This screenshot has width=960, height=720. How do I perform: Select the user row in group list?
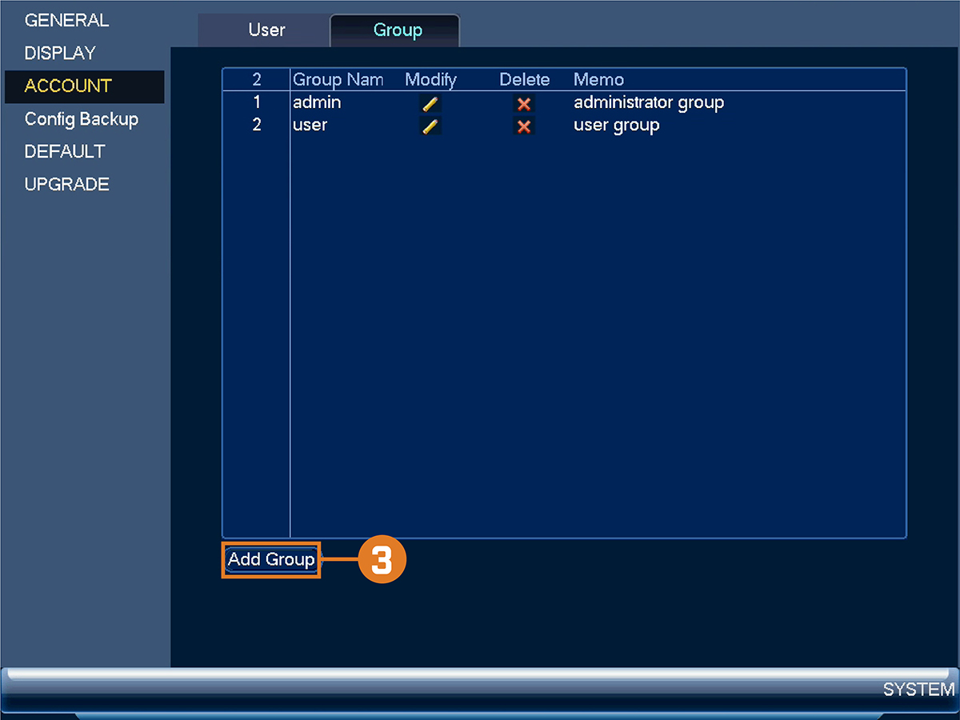pos(564,126)
